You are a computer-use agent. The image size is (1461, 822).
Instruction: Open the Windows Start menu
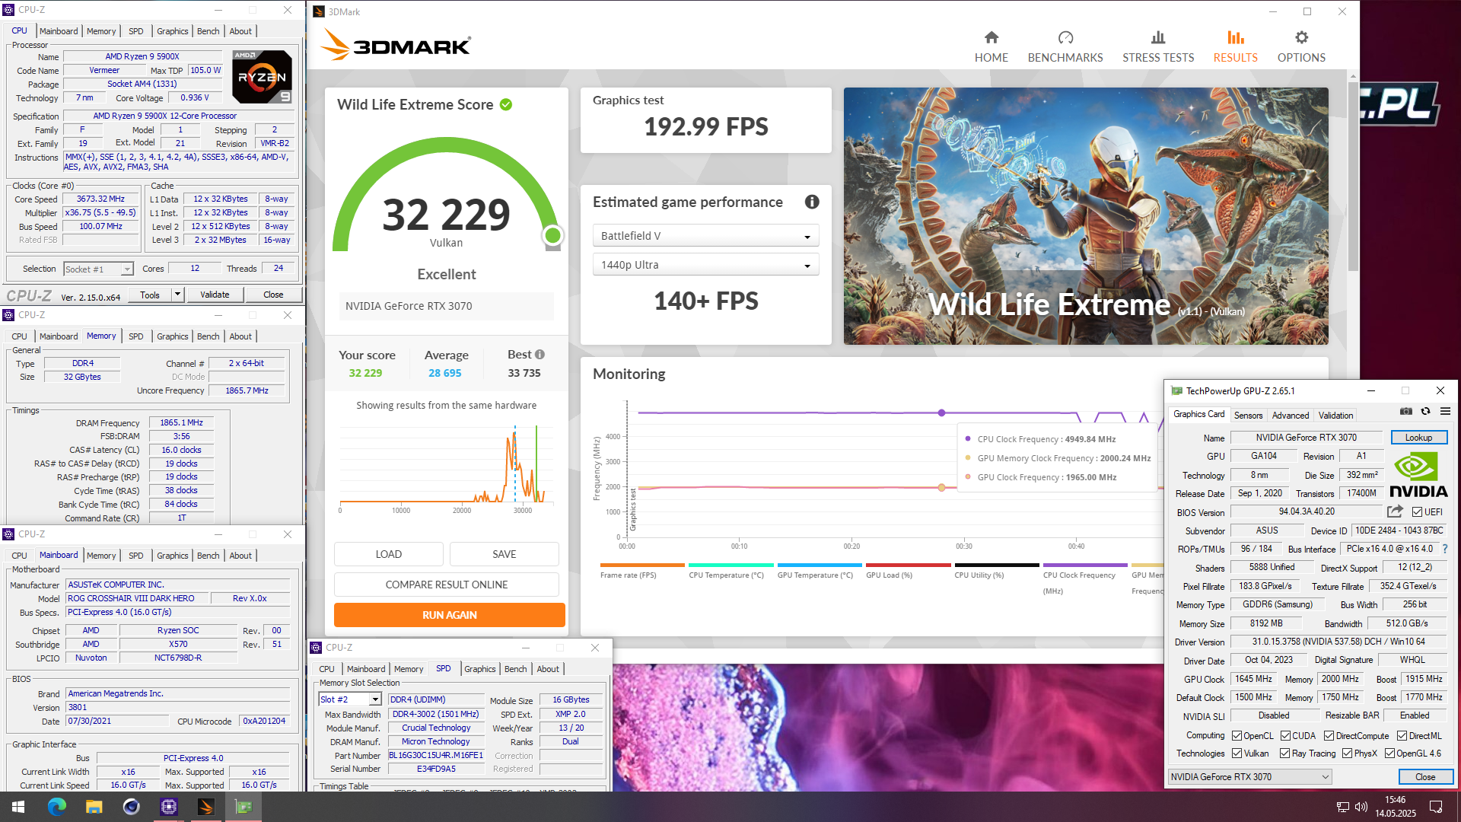18,807
